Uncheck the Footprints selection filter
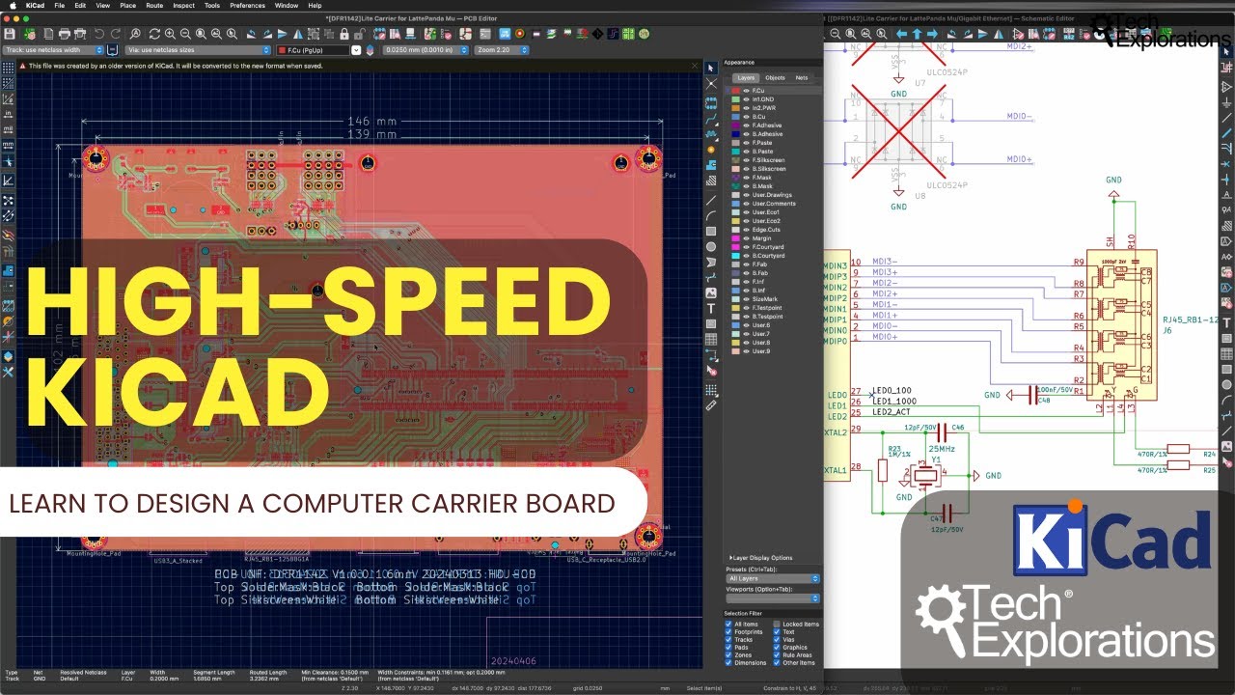Viewport: 1235px width, 695px height. tap(728, 632)
